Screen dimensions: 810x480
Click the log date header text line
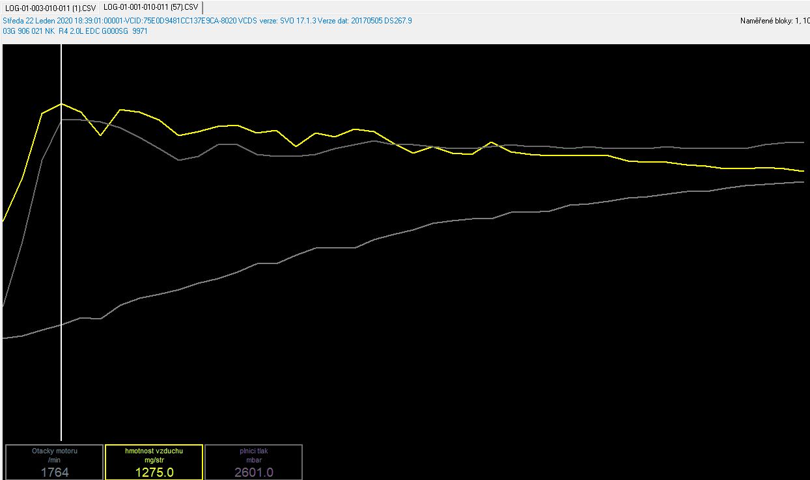[207, 21]
